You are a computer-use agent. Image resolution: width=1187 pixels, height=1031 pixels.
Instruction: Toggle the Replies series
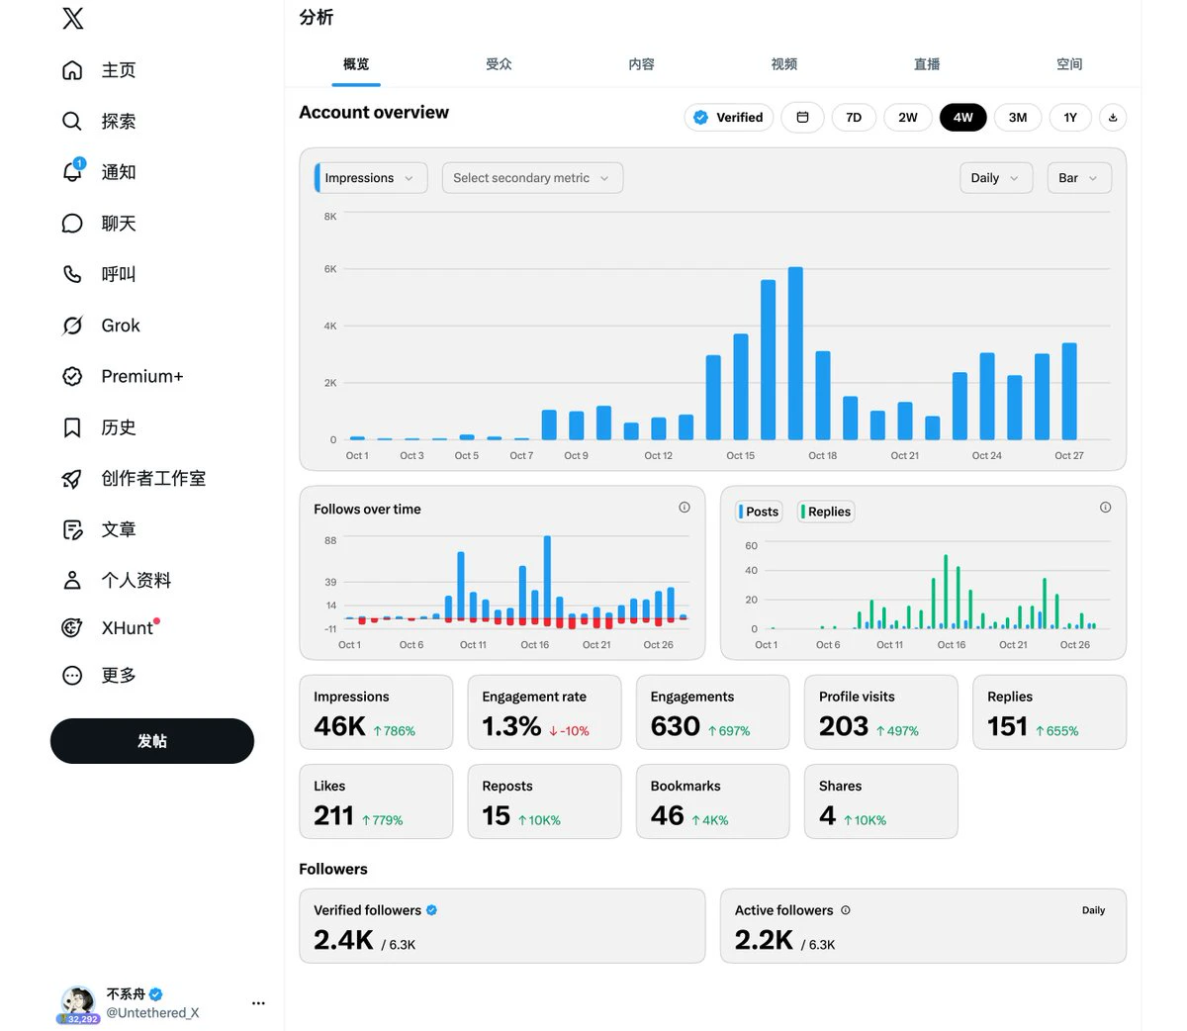[826, 512]
